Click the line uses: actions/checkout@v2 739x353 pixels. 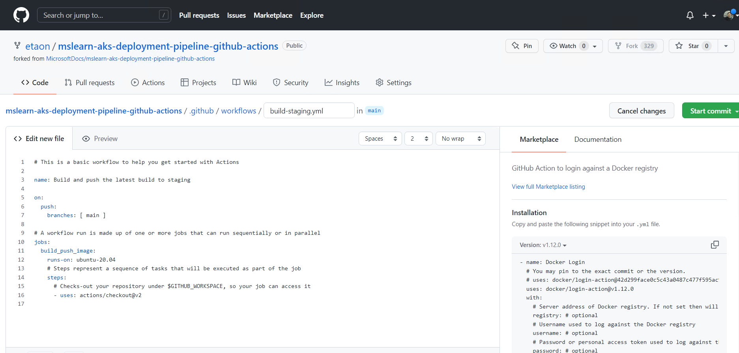click(97, 295)
